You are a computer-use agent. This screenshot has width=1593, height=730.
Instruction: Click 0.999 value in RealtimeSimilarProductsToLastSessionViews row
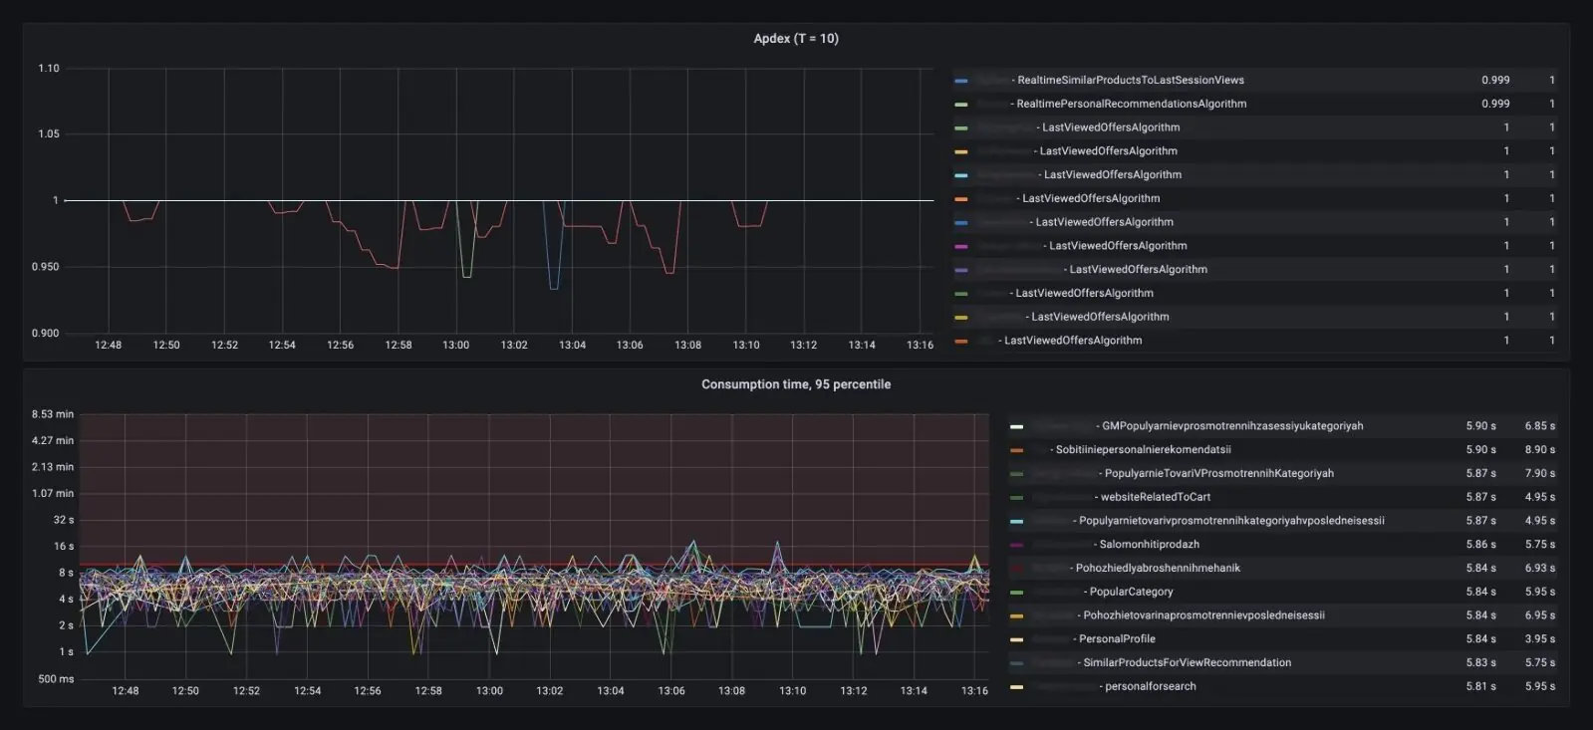(x=1495, y=80)
